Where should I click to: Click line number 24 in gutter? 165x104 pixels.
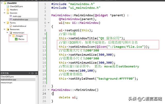click(44, 93)
